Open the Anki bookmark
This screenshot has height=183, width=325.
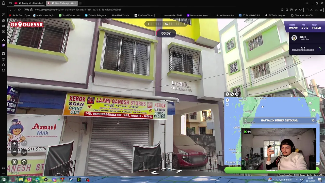pos(44,15)
